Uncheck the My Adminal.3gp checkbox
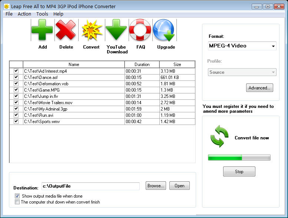 16,109
